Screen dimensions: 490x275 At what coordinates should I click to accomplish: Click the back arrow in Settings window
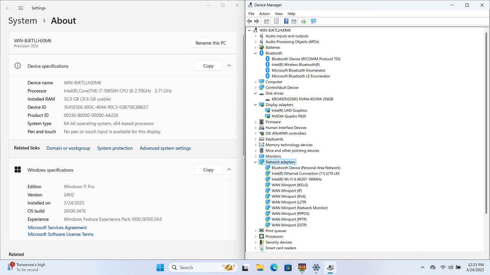point(8,8)
